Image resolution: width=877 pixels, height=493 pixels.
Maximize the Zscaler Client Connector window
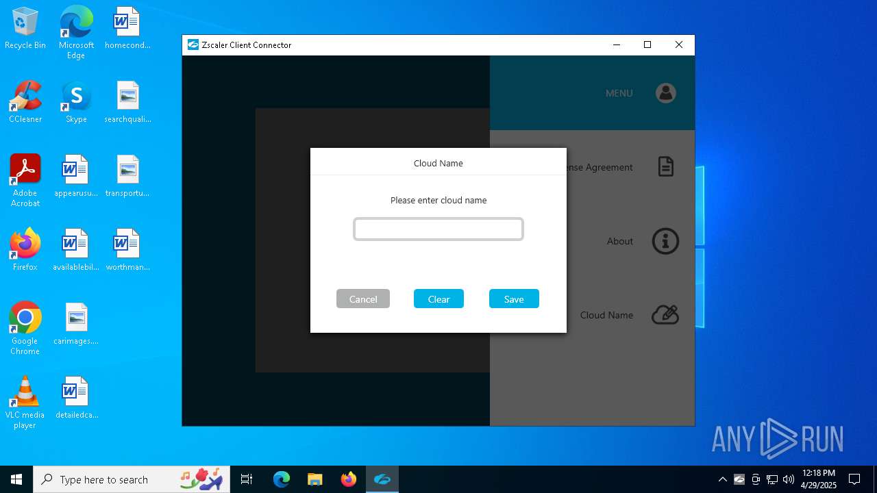point(647,45)
